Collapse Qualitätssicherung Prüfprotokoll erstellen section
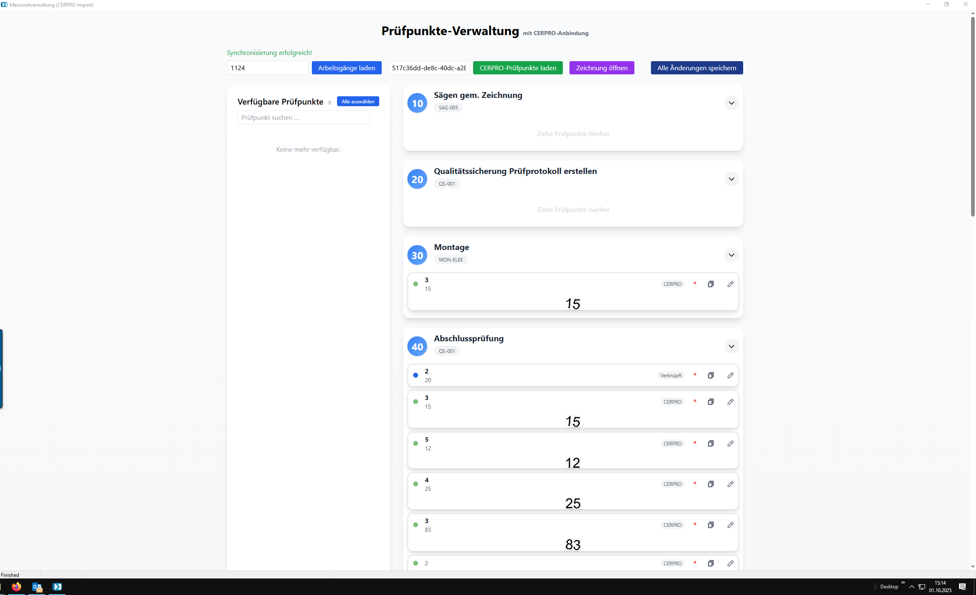 731,179
